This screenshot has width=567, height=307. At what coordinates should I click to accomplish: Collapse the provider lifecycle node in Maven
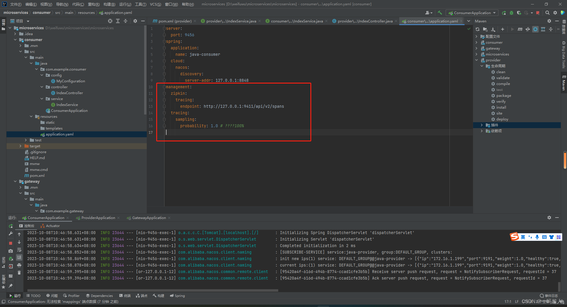point(482,66)
